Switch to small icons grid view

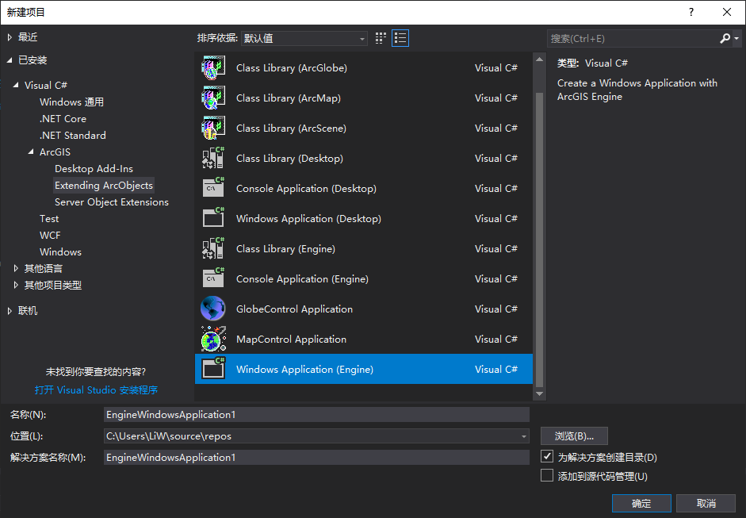[x=381, y=38]
